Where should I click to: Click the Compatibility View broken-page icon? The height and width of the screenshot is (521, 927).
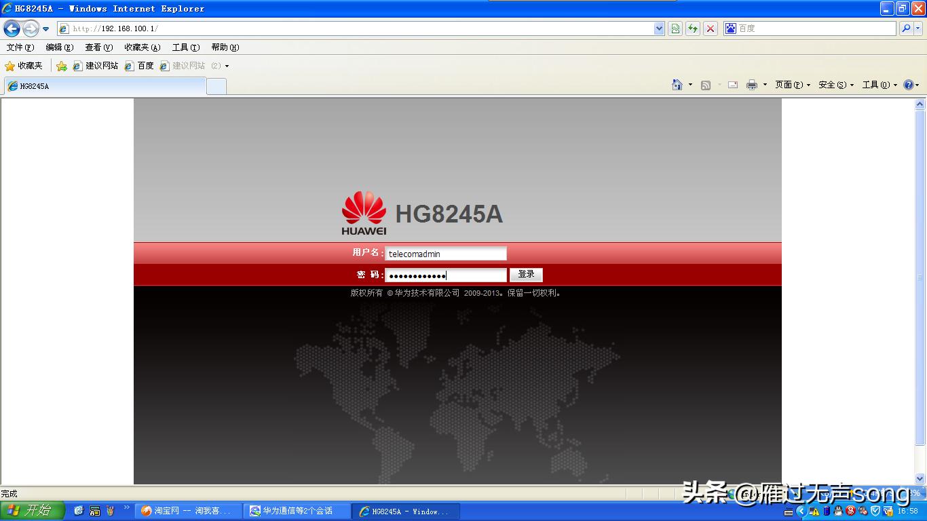(675, 28)
